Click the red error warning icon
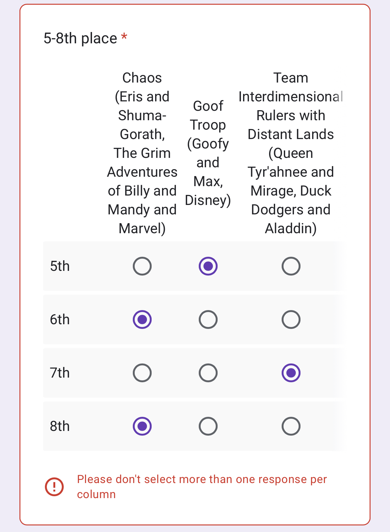Screen dimensions: 390x532 (x=54, y=487)
